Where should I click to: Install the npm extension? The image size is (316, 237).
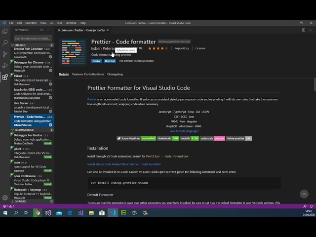48,170
